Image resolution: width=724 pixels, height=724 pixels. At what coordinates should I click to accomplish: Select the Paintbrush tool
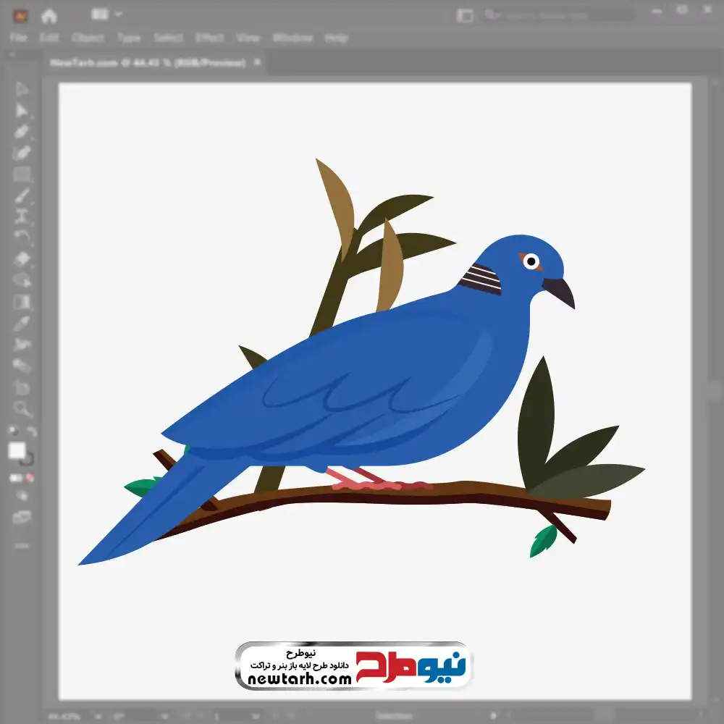click(22, 195)
